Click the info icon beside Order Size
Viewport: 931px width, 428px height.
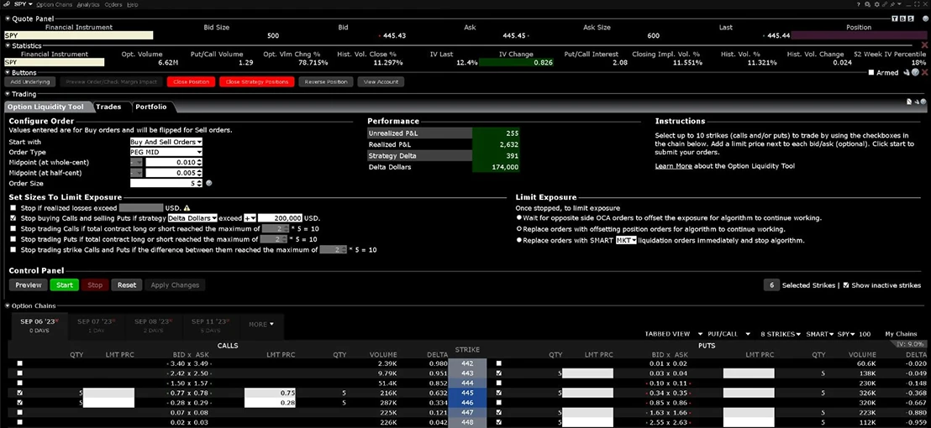coord(208,183)
